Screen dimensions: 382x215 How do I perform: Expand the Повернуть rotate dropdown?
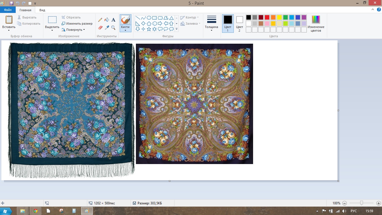[73, 30]
